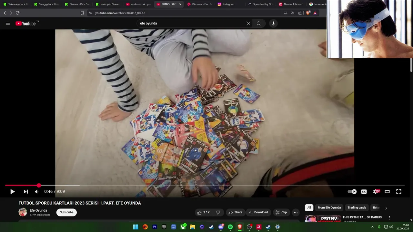Expand more filter chips with right arrow
This screenshot has height=232, width=413.
coord(386,208)
